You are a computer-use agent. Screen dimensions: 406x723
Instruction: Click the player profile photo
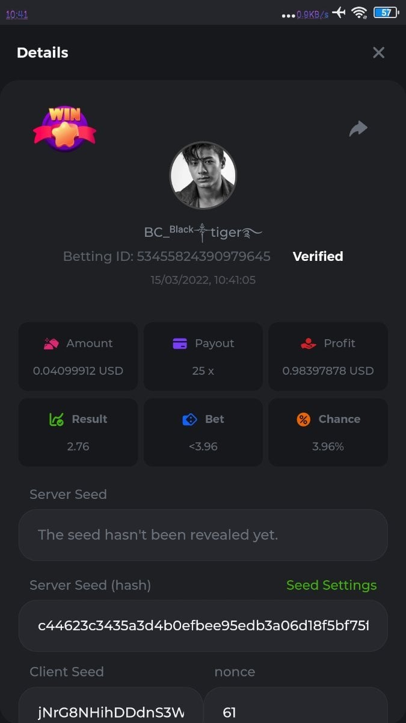coord(203,175)
